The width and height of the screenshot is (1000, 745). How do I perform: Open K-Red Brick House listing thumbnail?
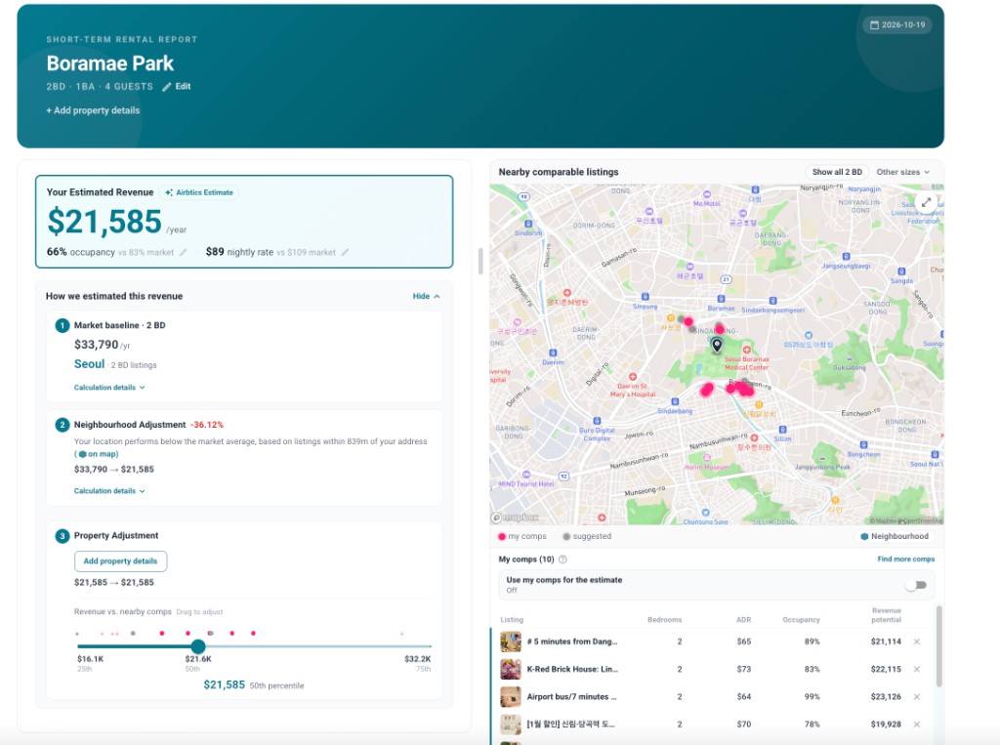point(510,669)
